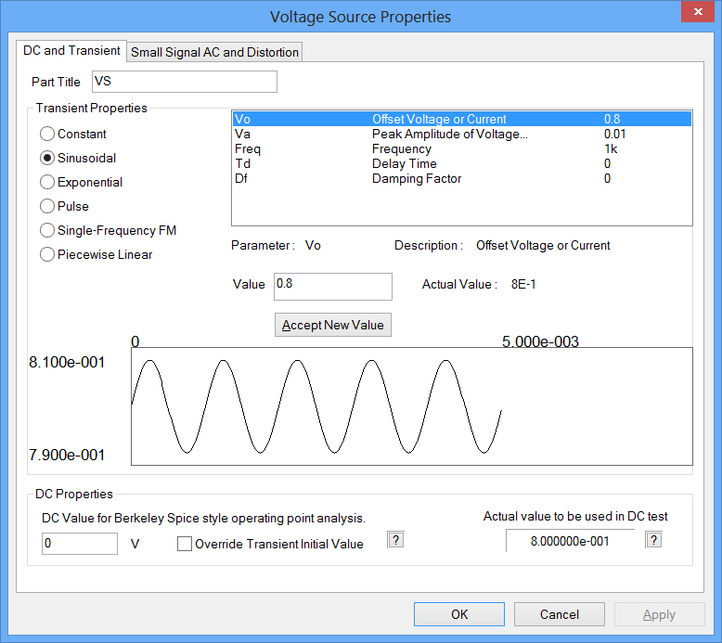Image resolution: width=722 pixels, height=643 pixels.
Task: Open the DC and Transient tab
Action: pos(71,51)
